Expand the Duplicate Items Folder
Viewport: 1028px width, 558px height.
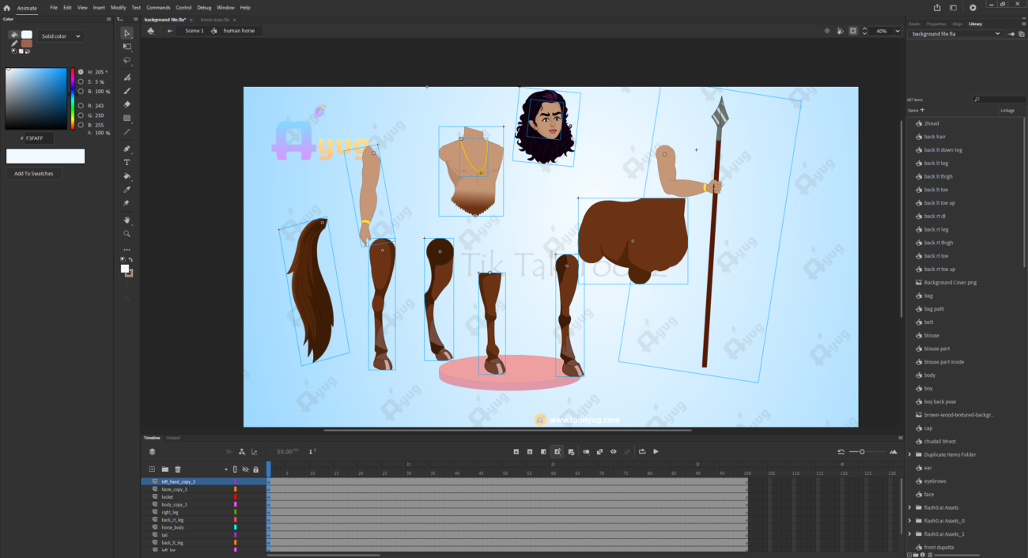(x=909, y=454)
